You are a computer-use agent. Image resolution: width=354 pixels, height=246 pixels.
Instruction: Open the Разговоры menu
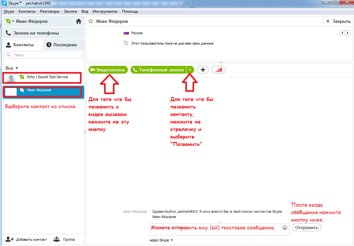(50, 11)
